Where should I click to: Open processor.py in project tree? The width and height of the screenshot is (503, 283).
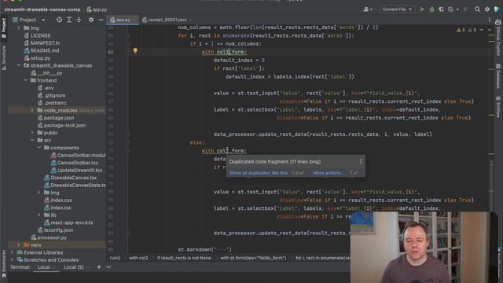click(x=52, y=237)
